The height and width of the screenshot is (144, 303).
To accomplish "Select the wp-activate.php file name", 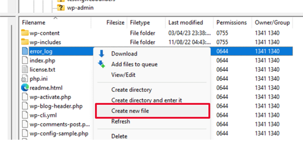I will (50, 97).
